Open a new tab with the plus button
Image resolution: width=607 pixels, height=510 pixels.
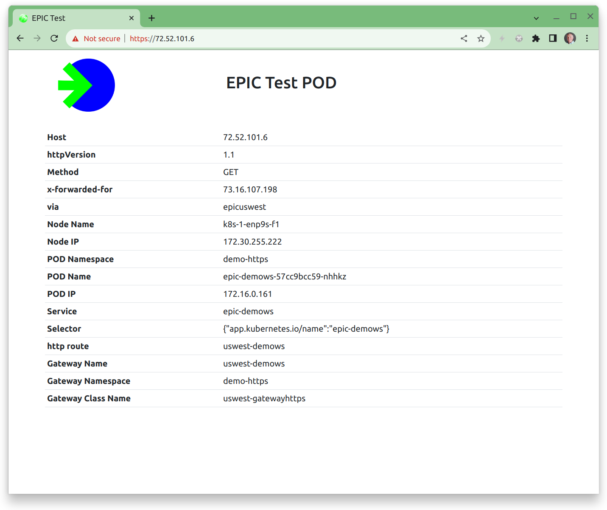tap(152, 18)
